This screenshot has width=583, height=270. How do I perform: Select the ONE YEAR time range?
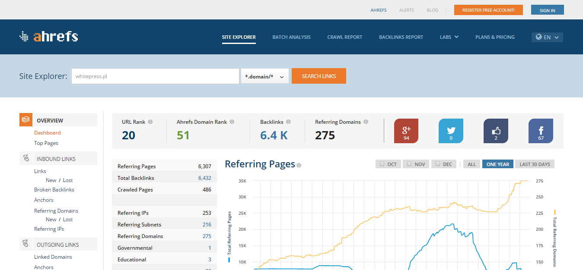tap(498, 164)
